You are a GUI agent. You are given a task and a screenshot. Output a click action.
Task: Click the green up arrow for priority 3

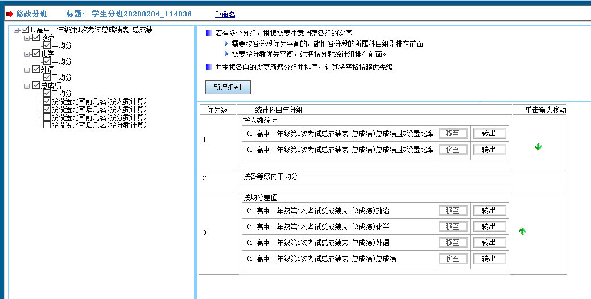click(x=522, y=231)
